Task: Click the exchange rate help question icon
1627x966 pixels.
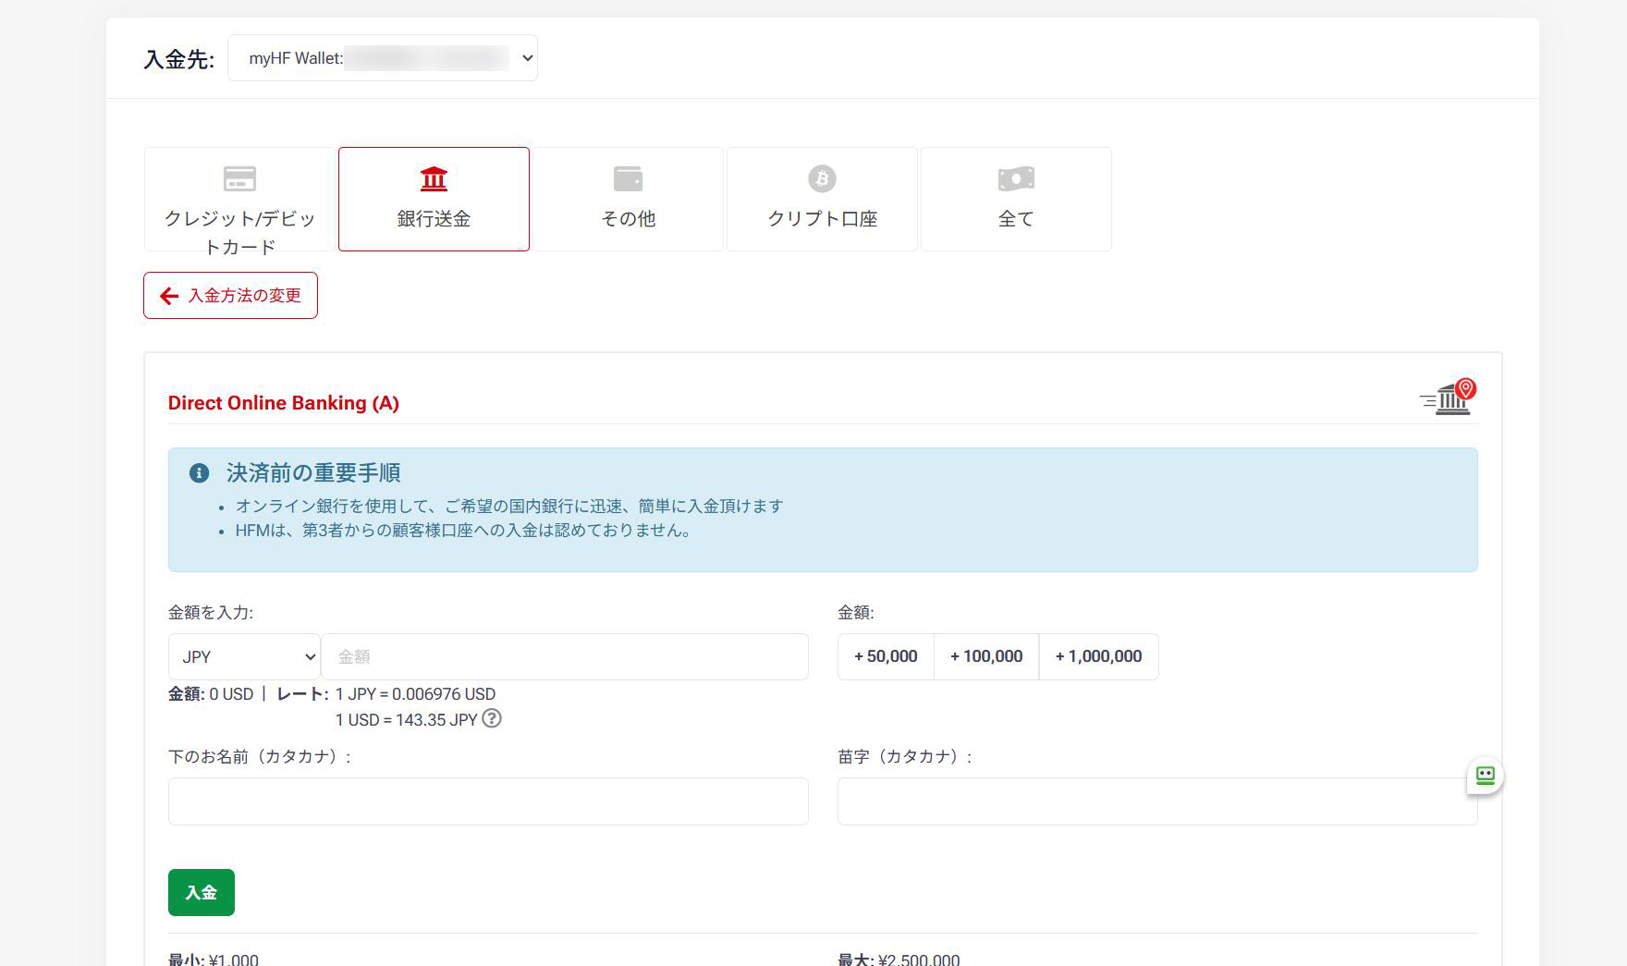Action: coord(492,718)
